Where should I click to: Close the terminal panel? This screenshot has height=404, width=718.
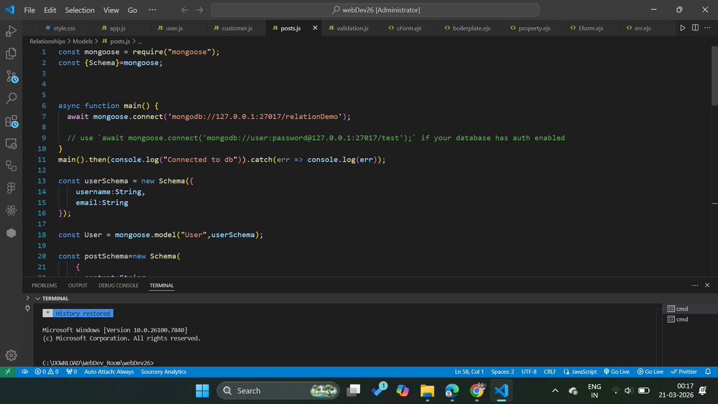[x=707, y=285]
